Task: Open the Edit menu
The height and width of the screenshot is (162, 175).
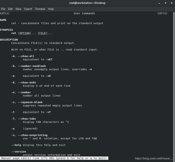Action: point(10,9)
